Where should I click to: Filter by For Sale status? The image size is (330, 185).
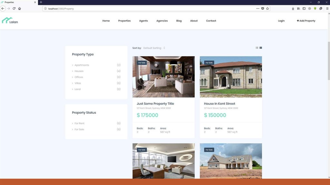click(79, 130)
